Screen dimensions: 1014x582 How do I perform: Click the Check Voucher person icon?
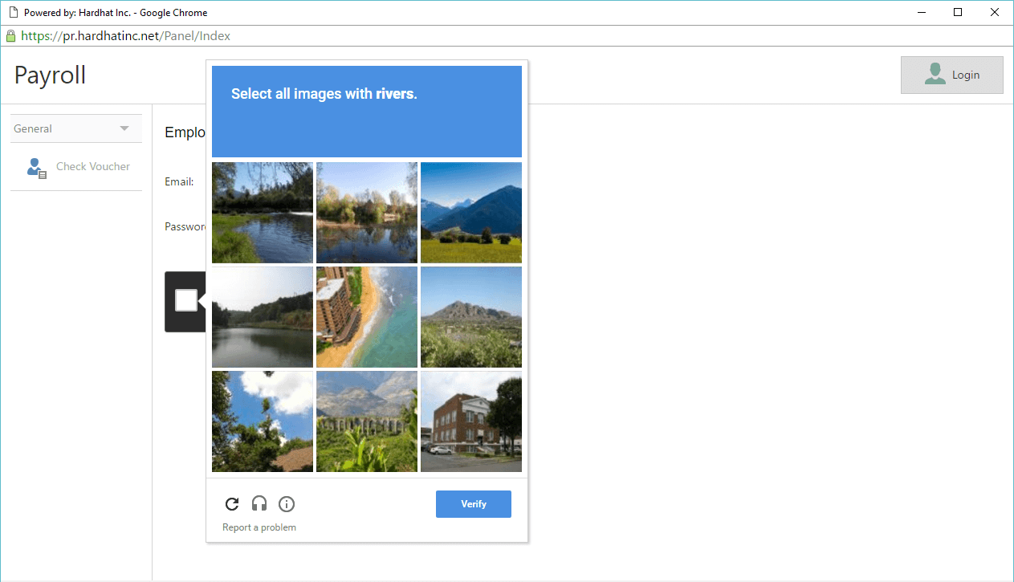click(x=36, y=167)
